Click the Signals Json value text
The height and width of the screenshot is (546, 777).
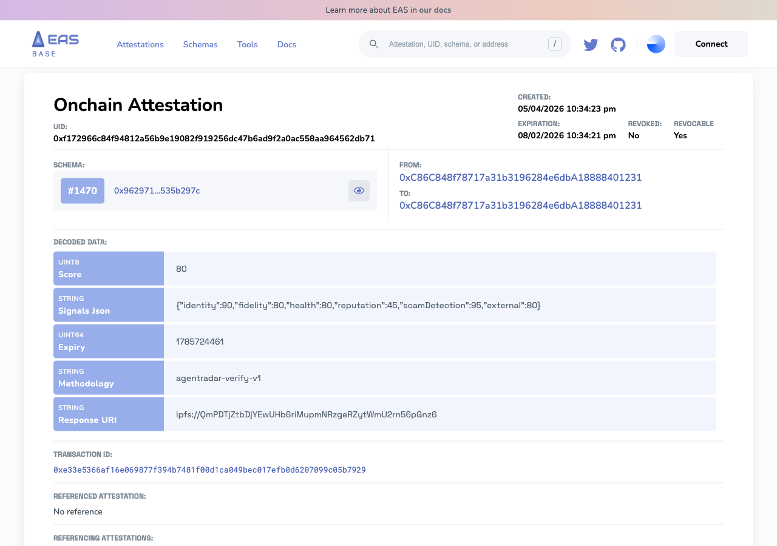[358, 305]
